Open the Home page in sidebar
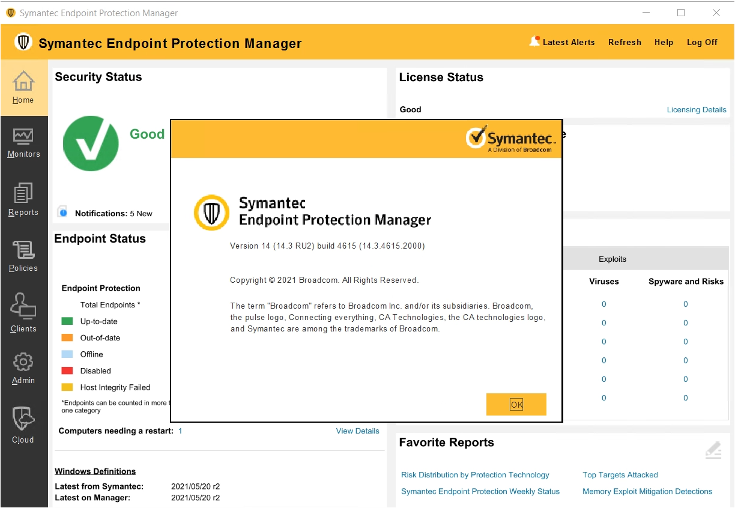This screenshot has height=508, width=735. [x=23, y=88]
